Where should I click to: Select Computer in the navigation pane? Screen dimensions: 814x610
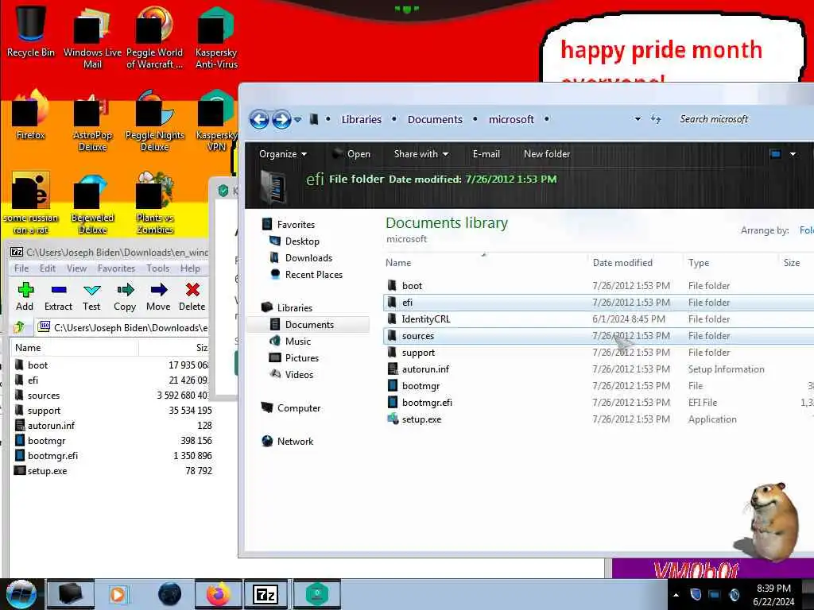pos(299,408)
